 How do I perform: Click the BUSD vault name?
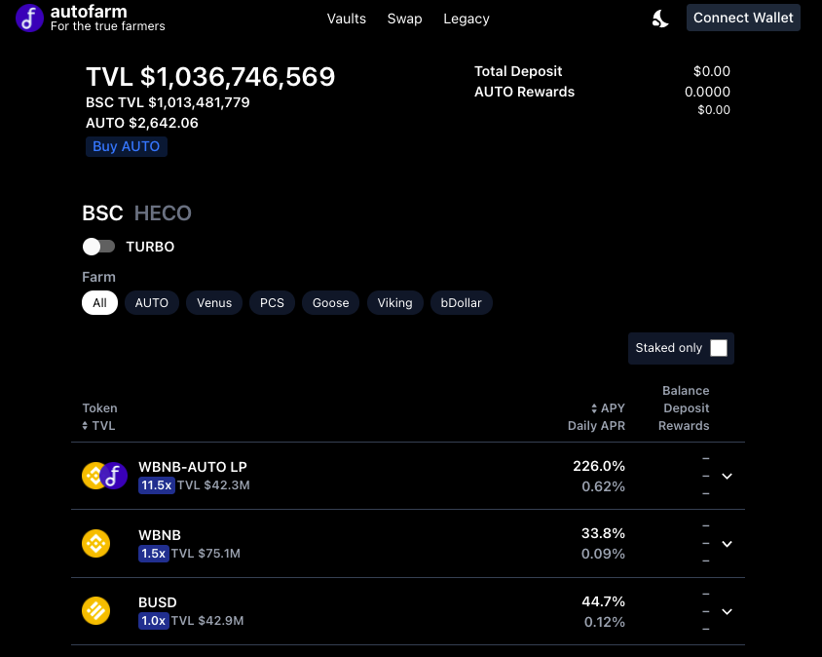157,602
